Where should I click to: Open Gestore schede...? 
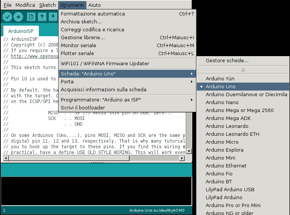(243, 61)
